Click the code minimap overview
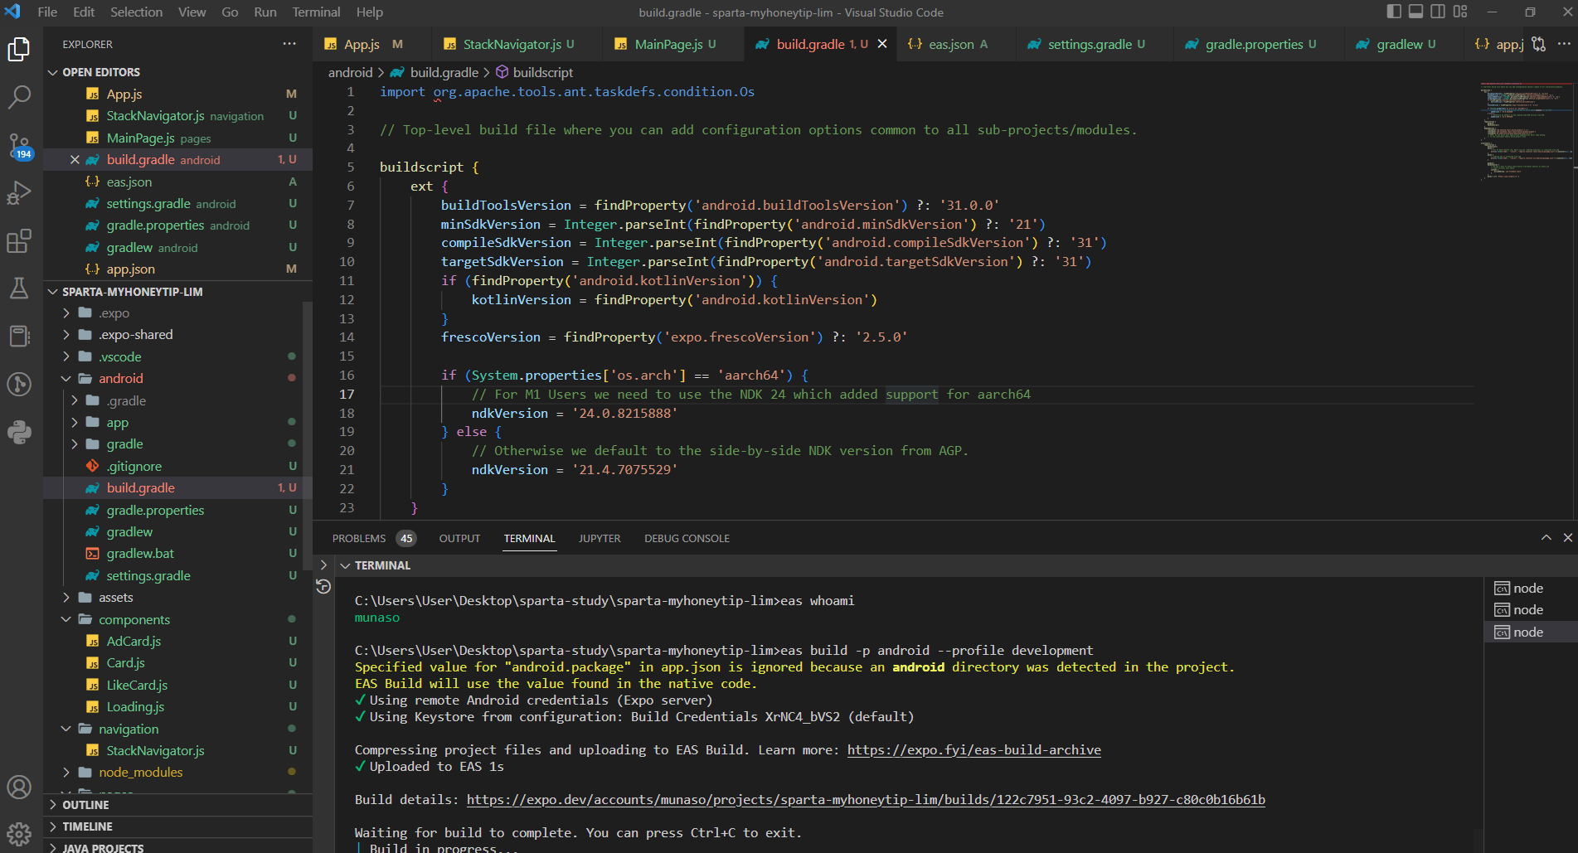This screenshot has height=853, width=1578. pos(1526,131)
